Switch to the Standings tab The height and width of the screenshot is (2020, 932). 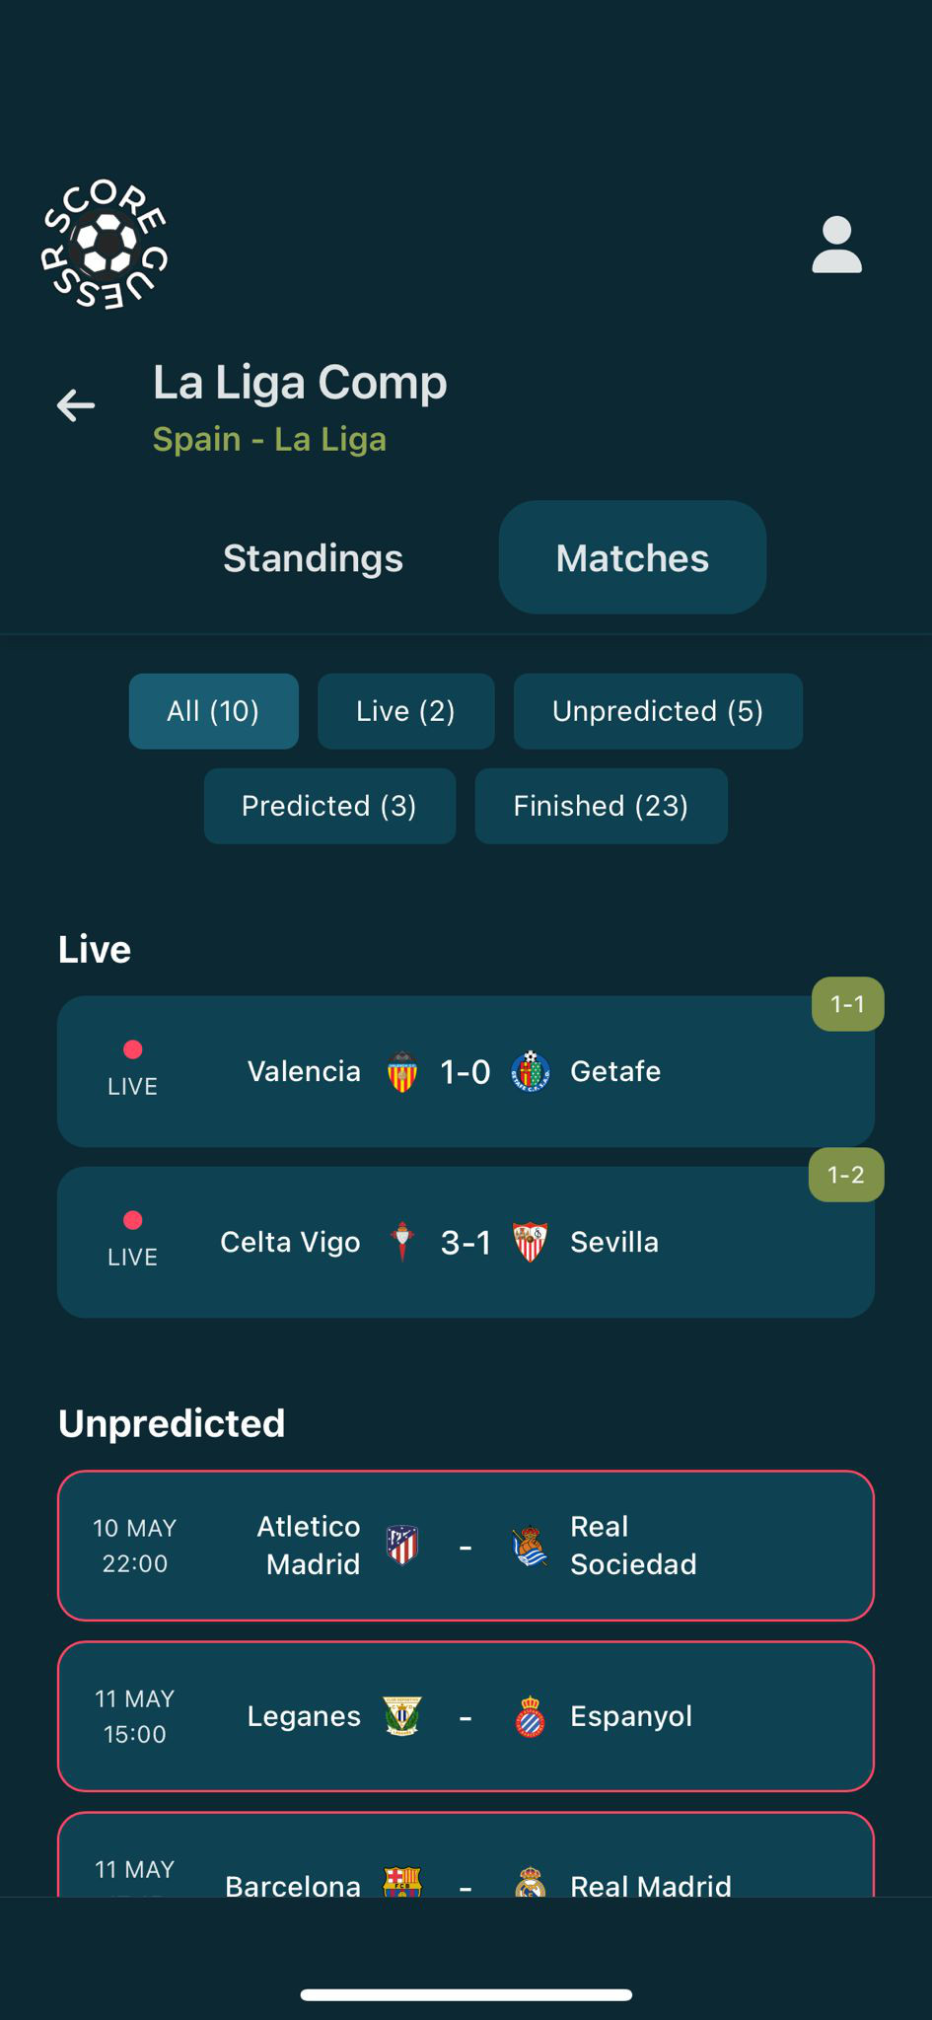coord(313,558)
